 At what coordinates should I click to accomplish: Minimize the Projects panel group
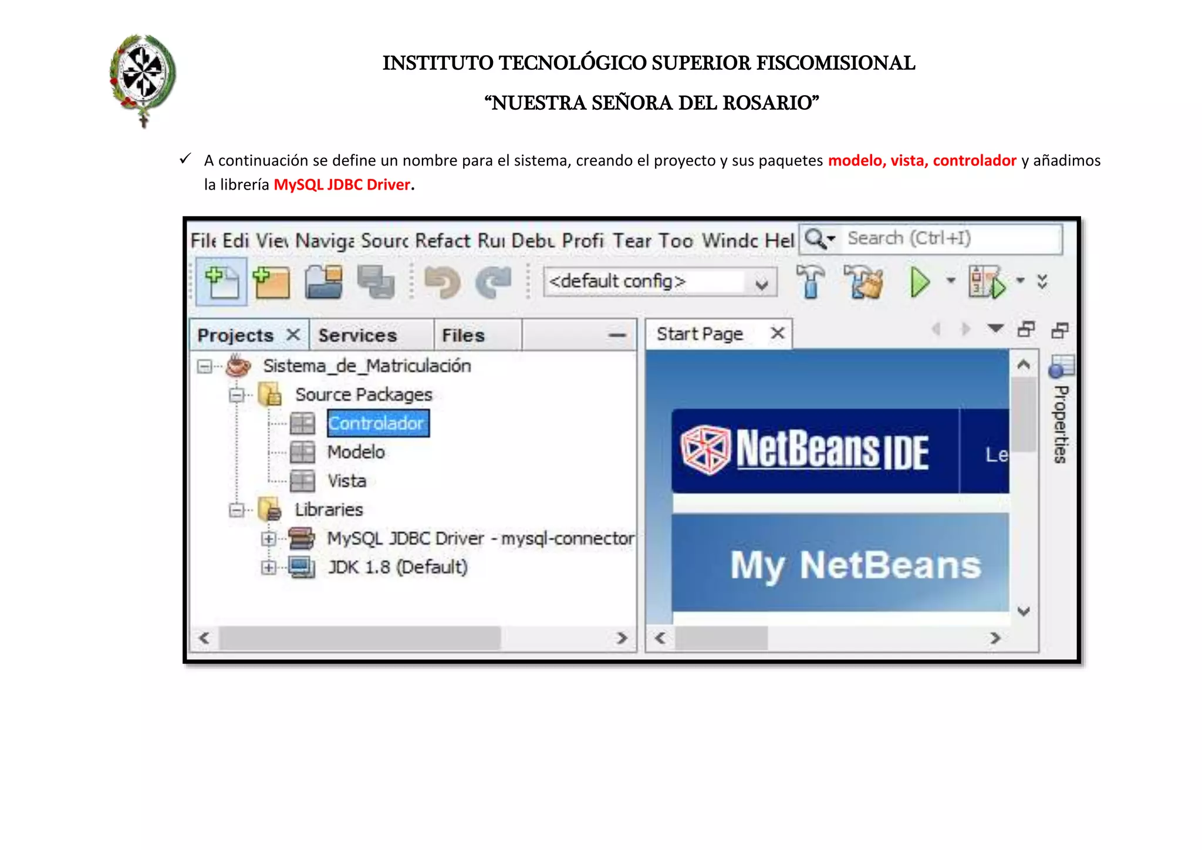click(x=617, y=335)
